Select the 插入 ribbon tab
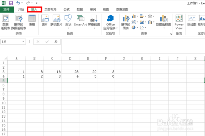This screenshot has width=205, height=136. point(35,10)
